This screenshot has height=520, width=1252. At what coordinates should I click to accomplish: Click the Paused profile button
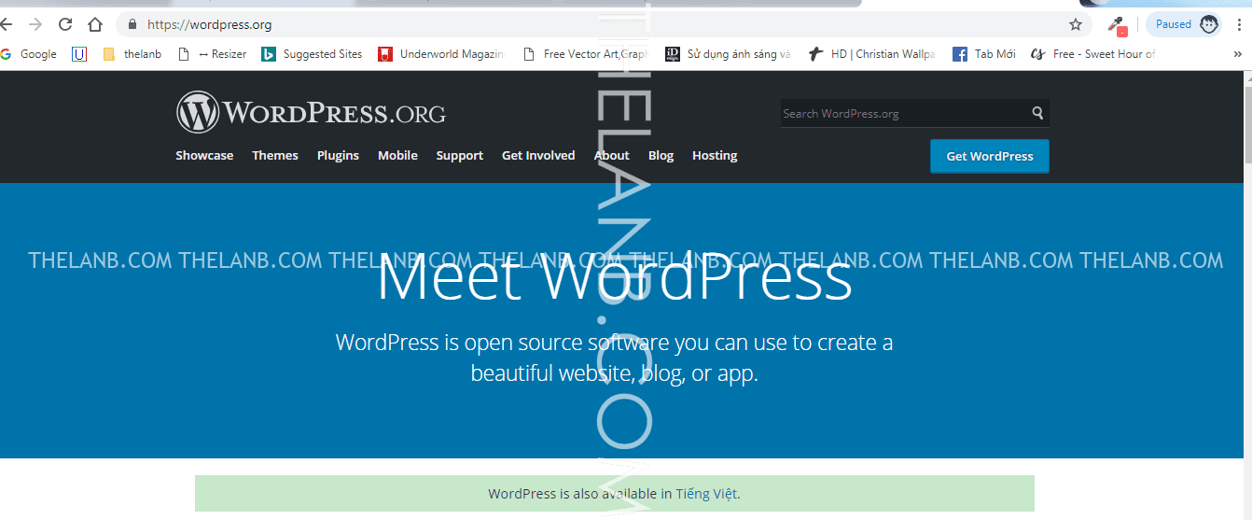[x=1183, y=24]
